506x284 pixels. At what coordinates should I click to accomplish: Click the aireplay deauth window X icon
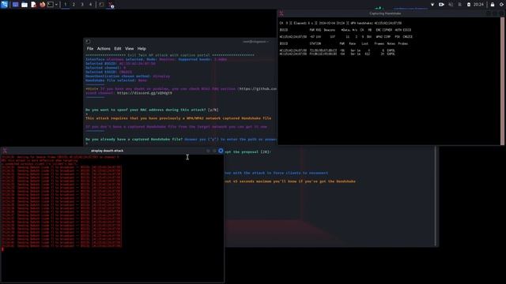tap(5, 151)
